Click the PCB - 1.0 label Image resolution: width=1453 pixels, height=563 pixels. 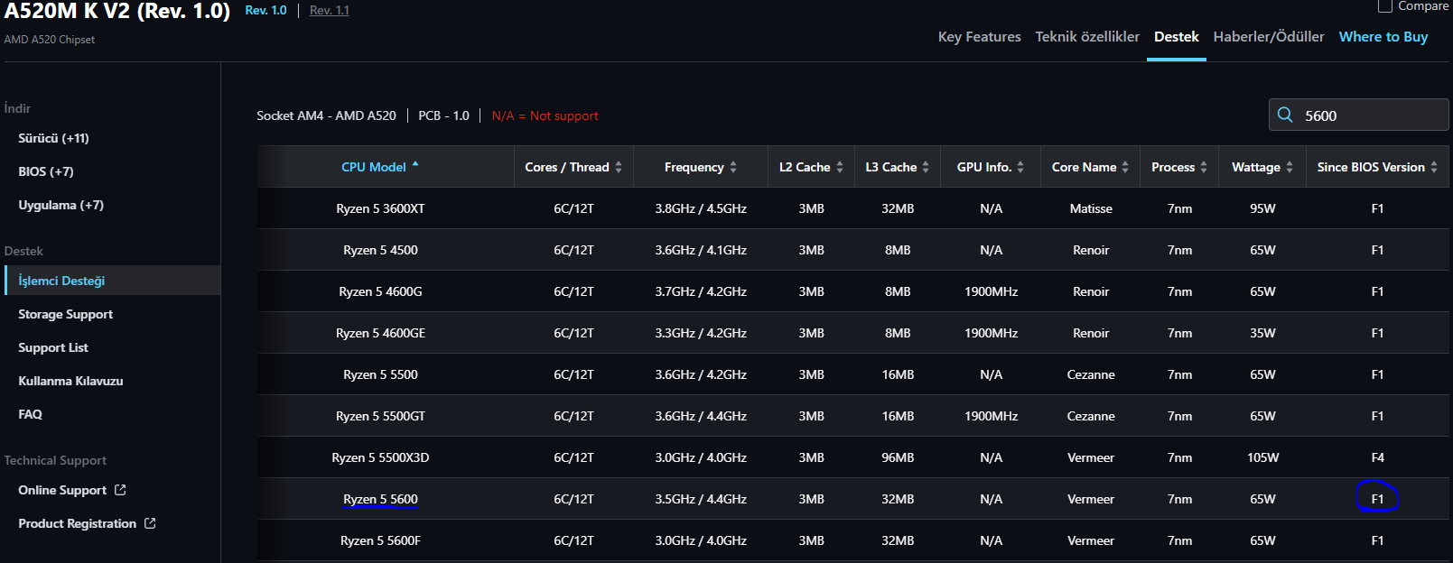(443, 115)
